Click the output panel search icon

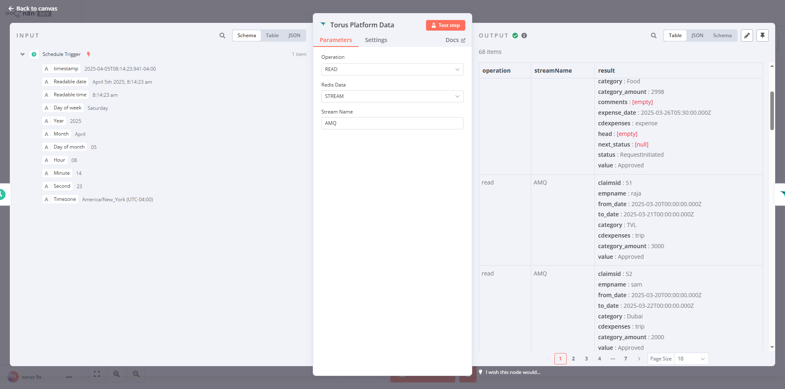pyautogui.click(x=653, y=36)
